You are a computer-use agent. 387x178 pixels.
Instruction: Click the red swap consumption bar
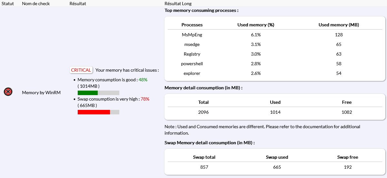(94, 112)
